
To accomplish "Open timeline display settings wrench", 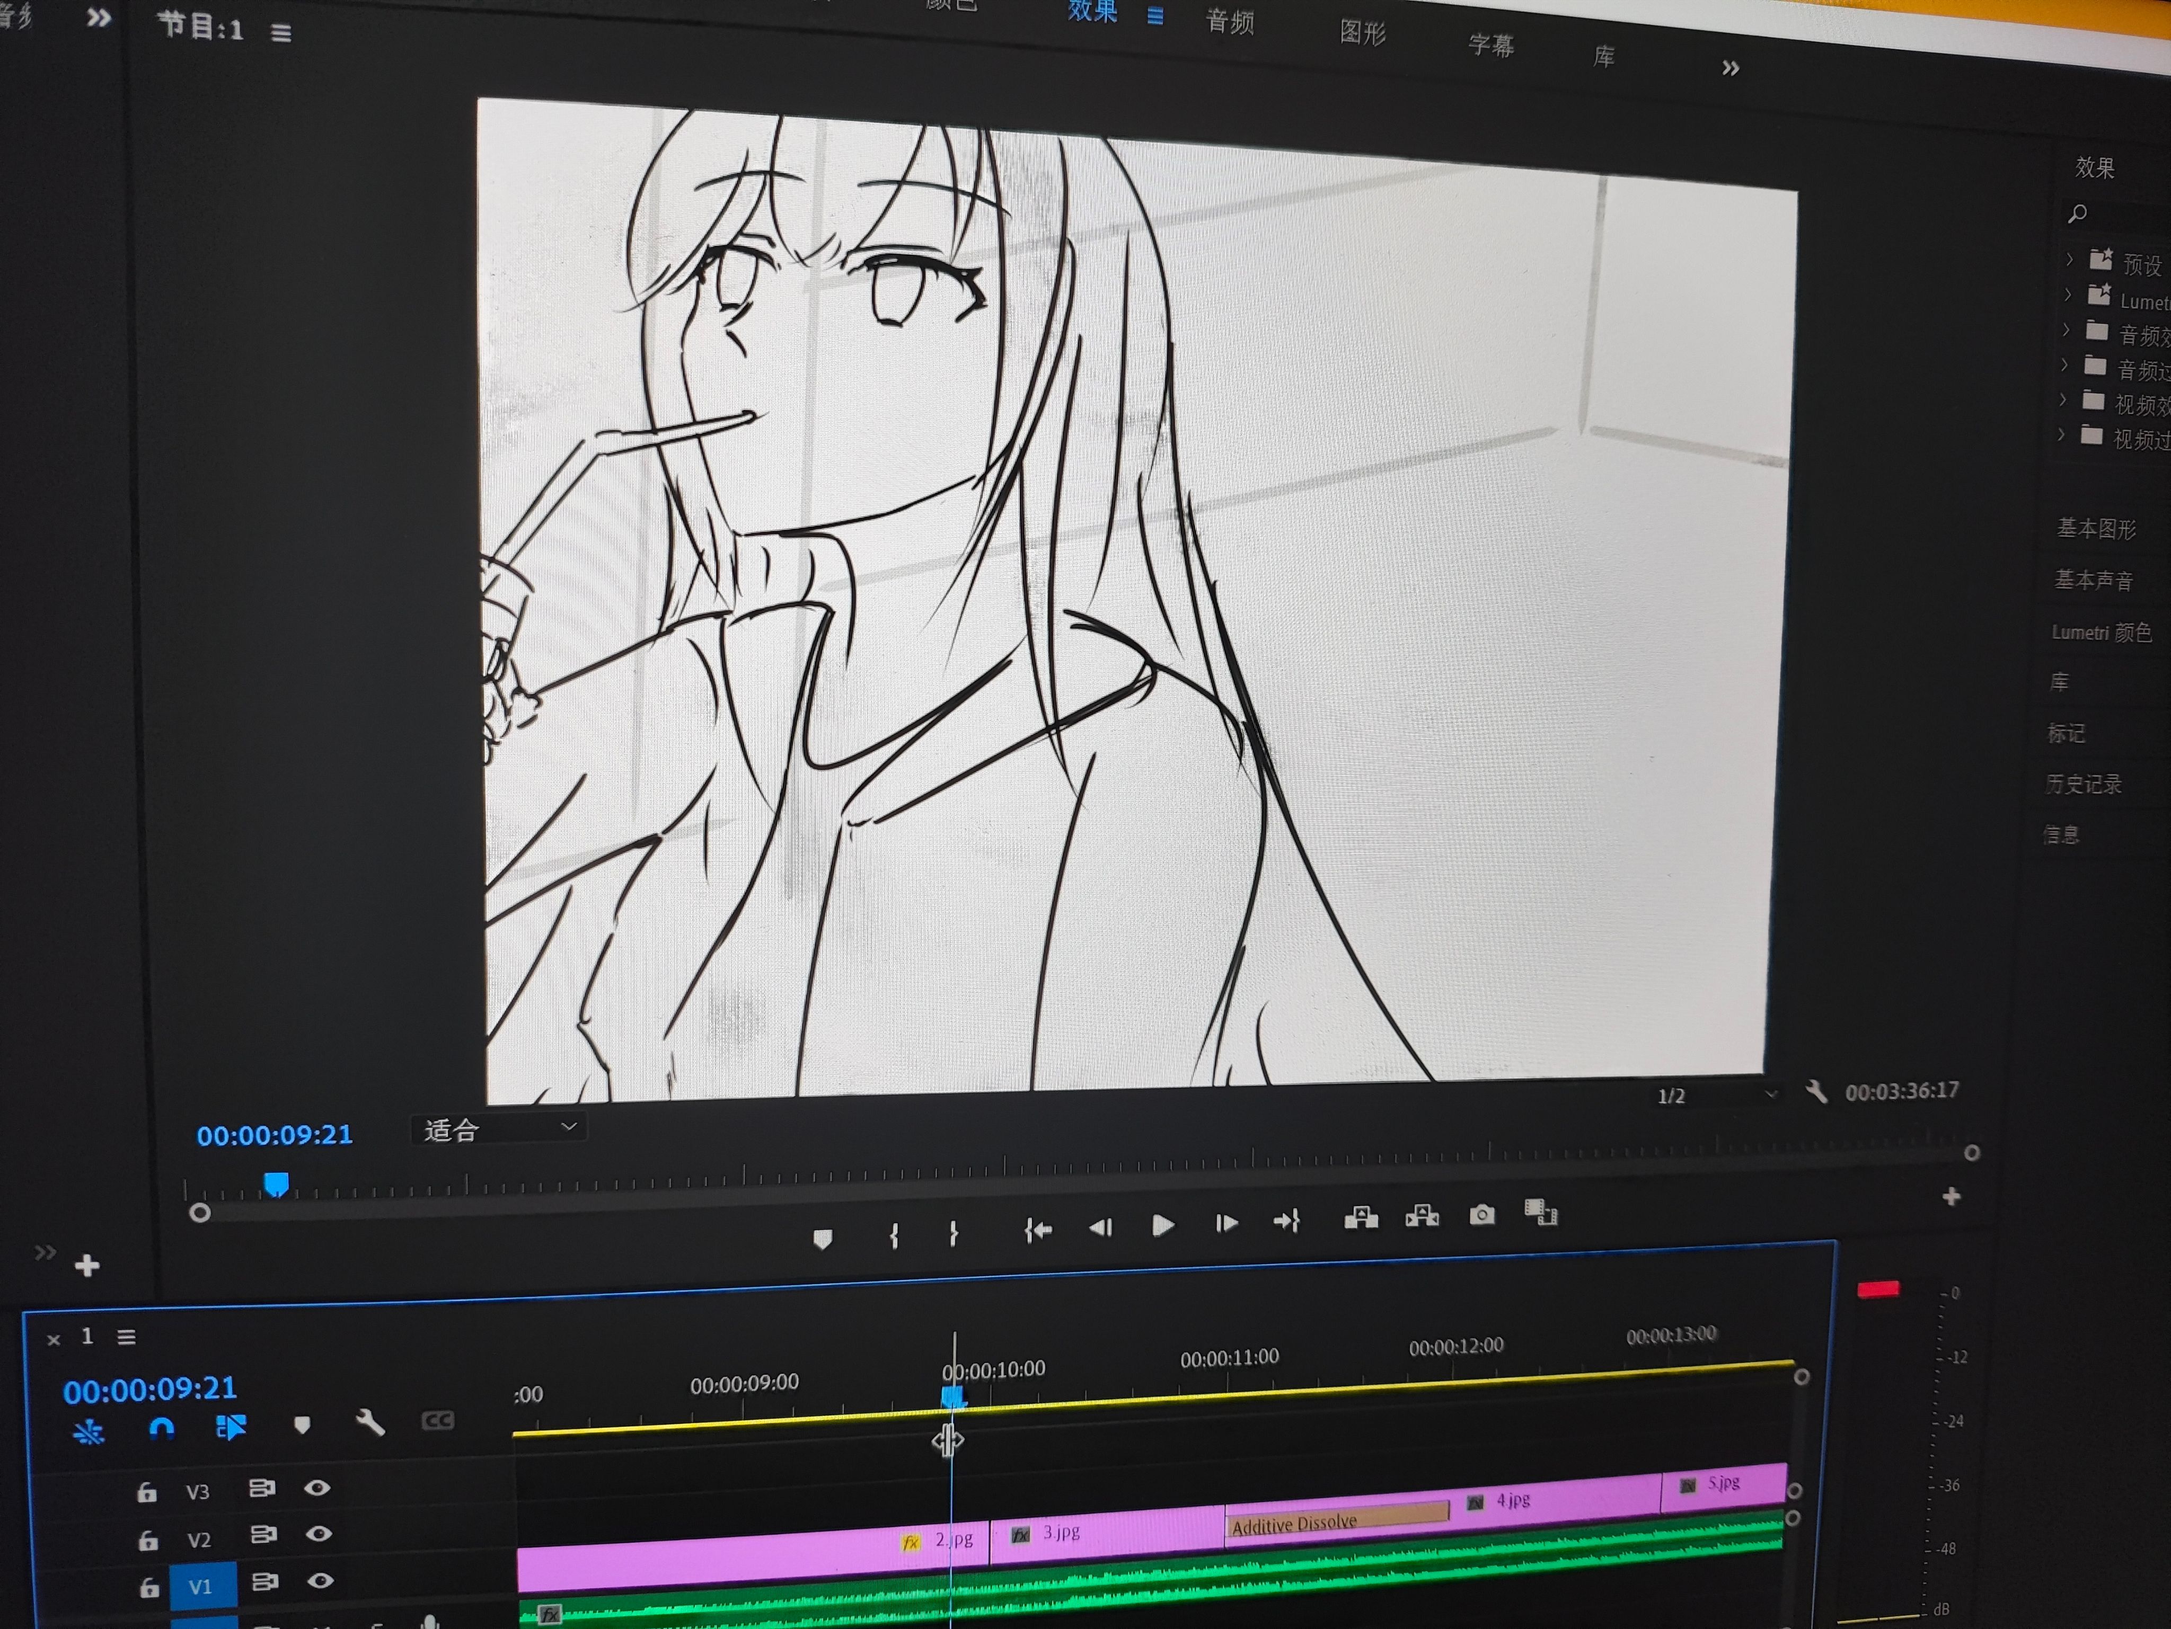I will 370,1423.
